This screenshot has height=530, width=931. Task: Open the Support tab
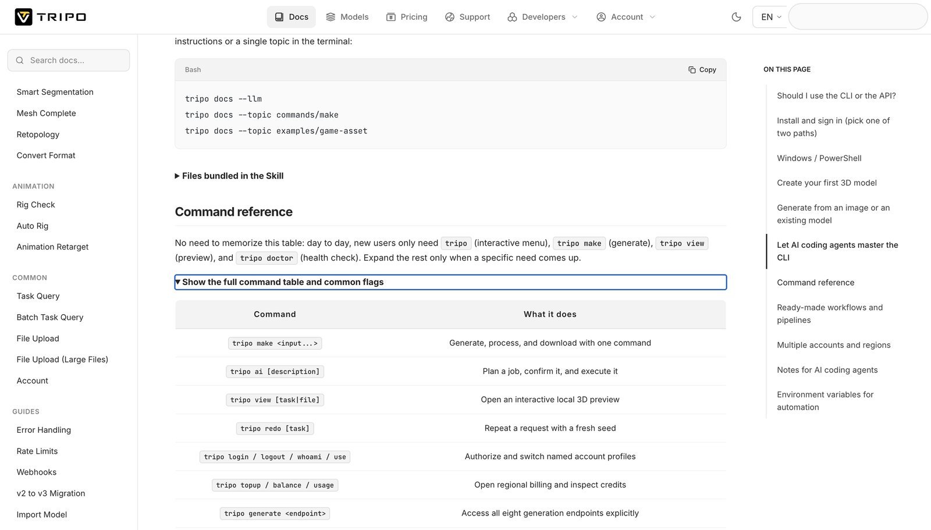(x=467, y=17)
